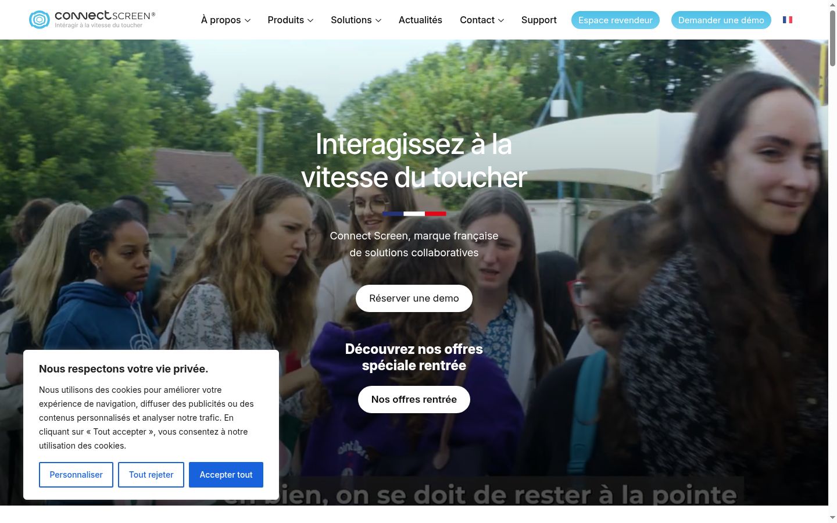The height and width of the screenshot is (523, 837).
Task: Click Réserver une demo button
Action: coord(414,298)
